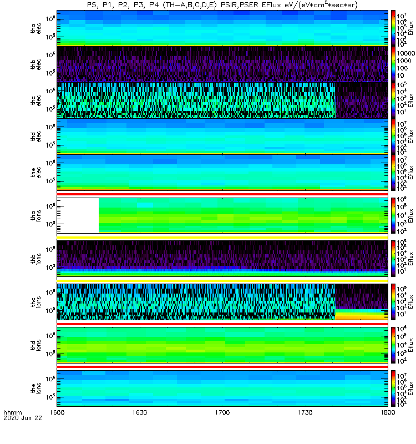Click the 1730 time axis label
The image size is (416, 444).
(305, 412)
